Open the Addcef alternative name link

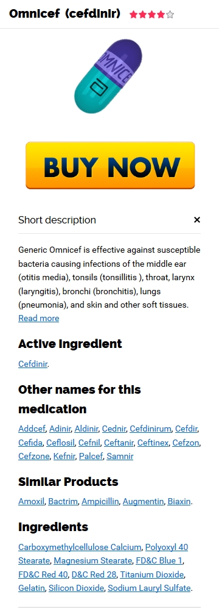[x=32, y=429]
